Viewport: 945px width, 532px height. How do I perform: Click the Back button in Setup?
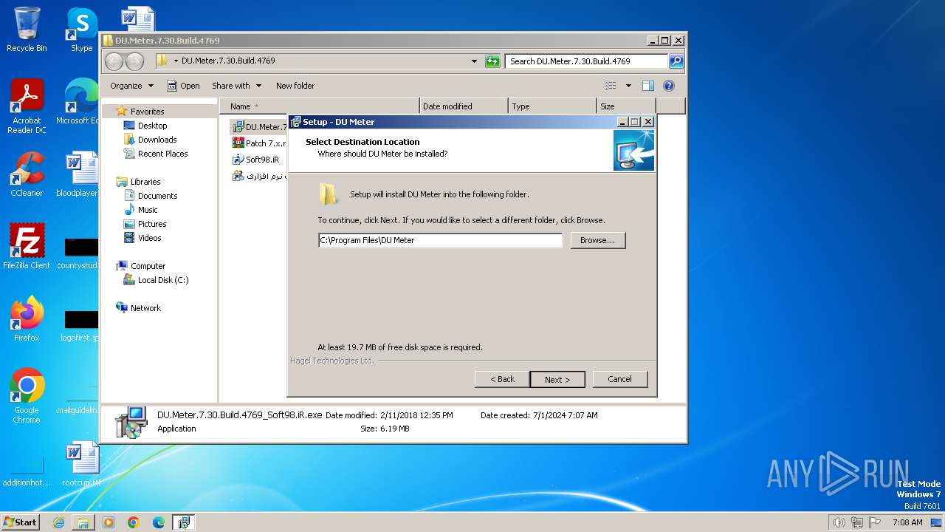(x=502, y=379)
